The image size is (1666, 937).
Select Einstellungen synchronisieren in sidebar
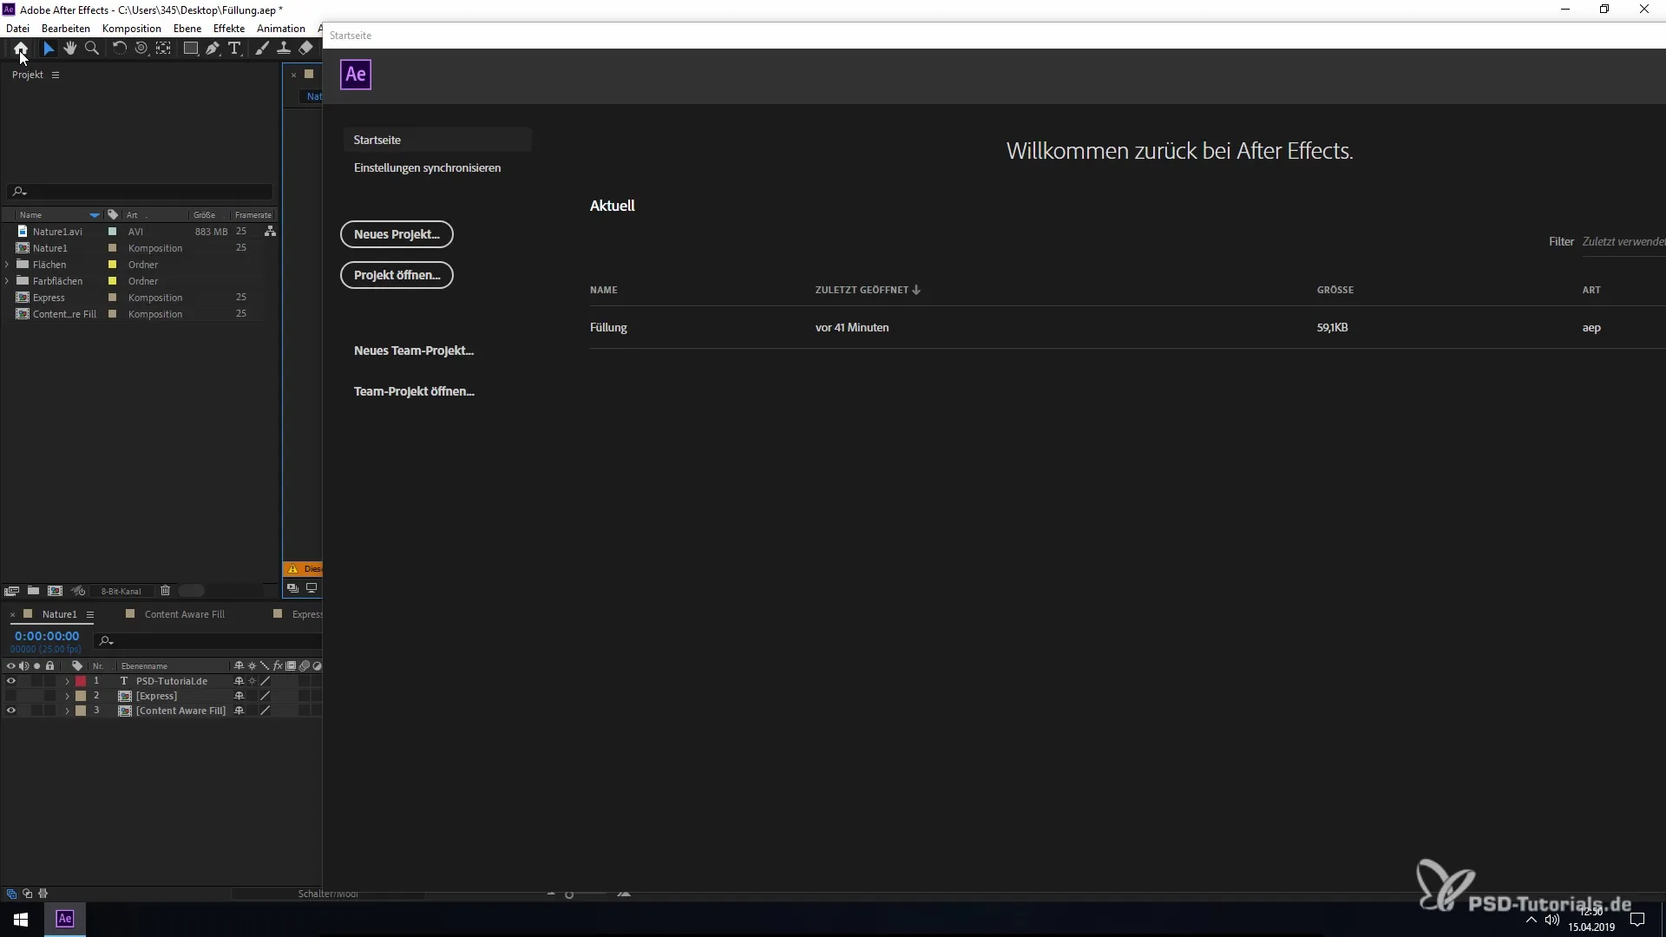427,168
